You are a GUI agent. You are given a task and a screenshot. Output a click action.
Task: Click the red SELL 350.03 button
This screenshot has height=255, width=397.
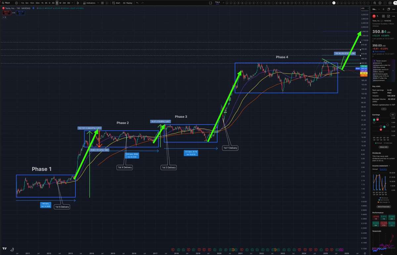[7, 13]
